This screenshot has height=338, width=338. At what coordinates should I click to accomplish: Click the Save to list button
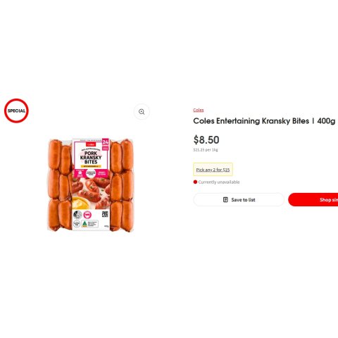tap(239, 200)
